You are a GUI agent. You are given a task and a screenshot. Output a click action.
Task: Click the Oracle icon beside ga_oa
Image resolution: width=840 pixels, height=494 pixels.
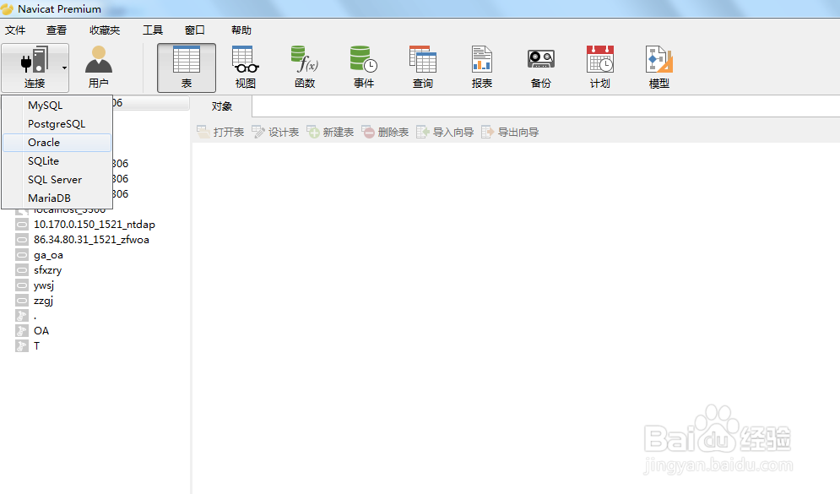tap(22, 255)
